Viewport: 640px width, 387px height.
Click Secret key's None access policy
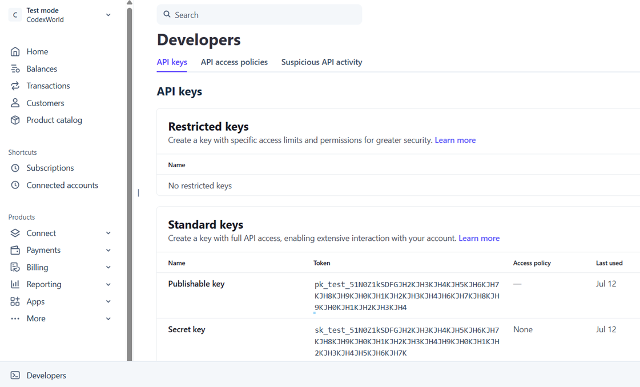point(523,329)
